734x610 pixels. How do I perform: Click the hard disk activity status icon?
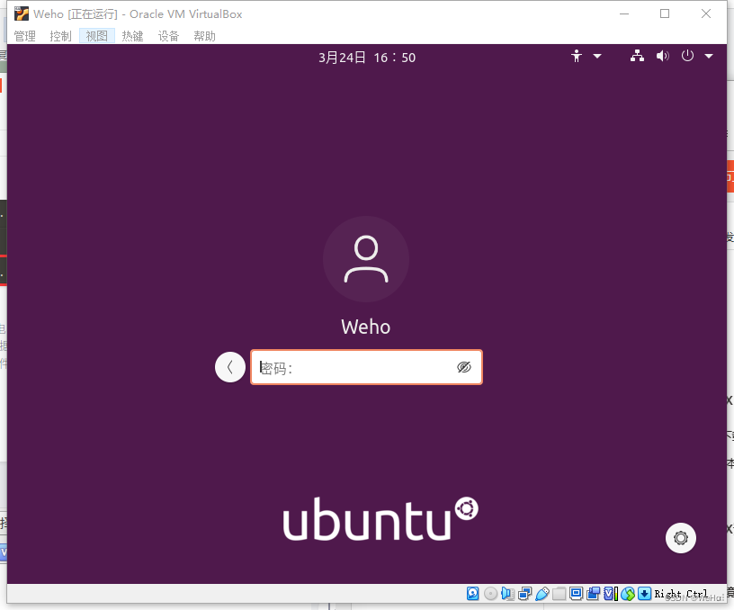(473, 594)
